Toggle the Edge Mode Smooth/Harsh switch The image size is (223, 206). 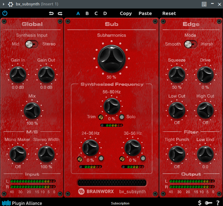click(x=191, y=44)
